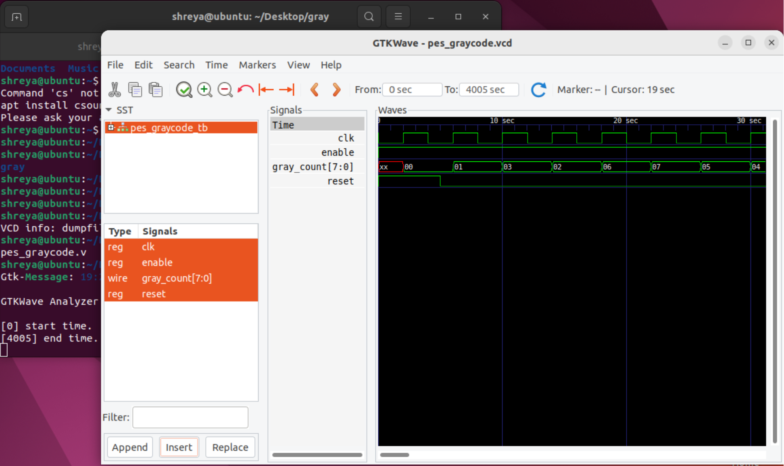Screen dimensions: 784x466
Task: Click the waves horizontal scrollbar thumb
Action: 394,455
